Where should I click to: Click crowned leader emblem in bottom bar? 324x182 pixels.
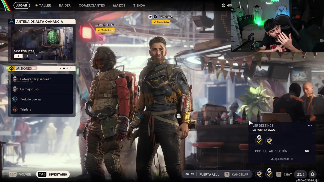(x=269, y=174)
